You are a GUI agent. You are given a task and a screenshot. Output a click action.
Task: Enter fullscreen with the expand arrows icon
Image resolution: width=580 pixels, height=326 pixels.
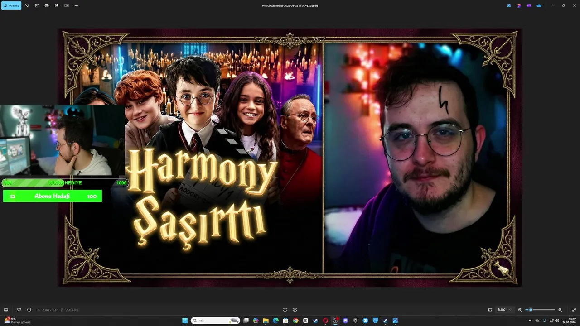[574, 310]
